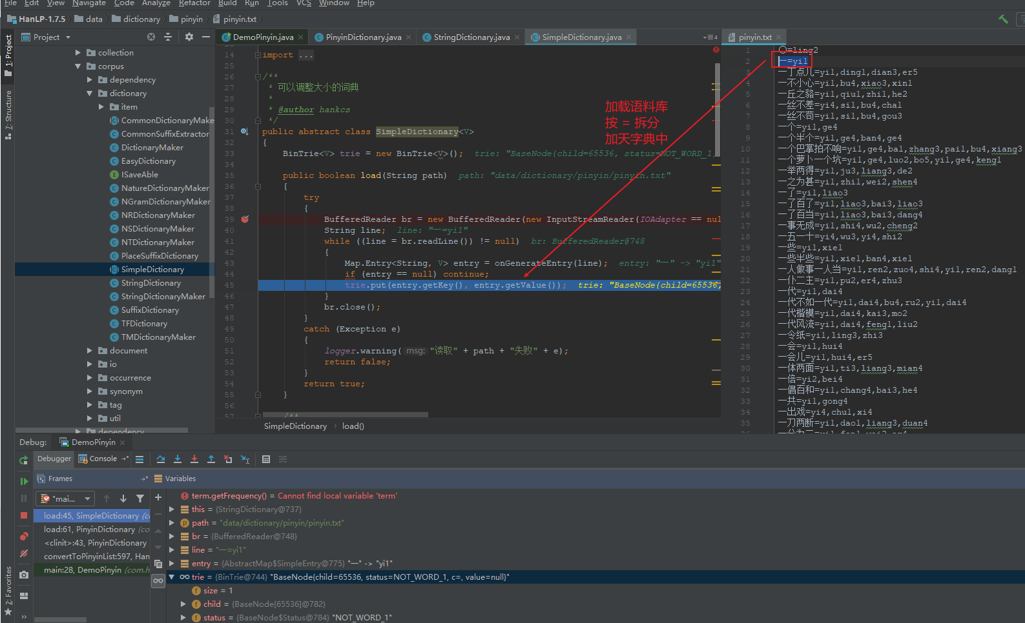Open Project panel settings gear
Viewport: 1025px width, 623px height.
[x=189, y=37]
